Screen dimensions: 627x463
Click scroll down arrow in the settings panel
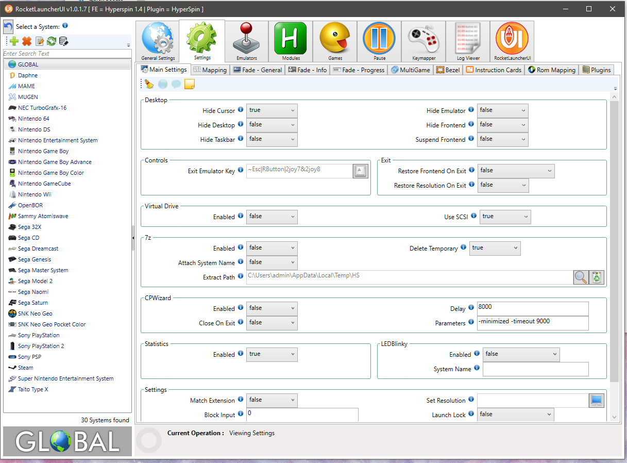(x=614, y=417)
